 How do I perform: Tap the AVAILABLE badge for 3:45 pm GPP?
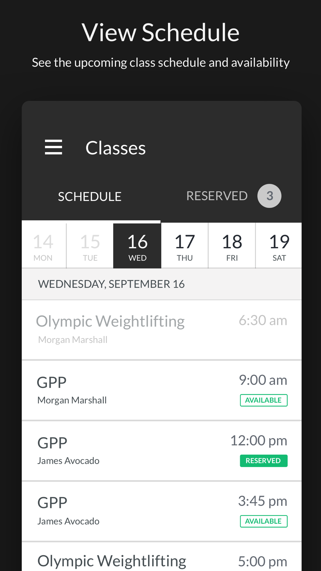point(264,521)
